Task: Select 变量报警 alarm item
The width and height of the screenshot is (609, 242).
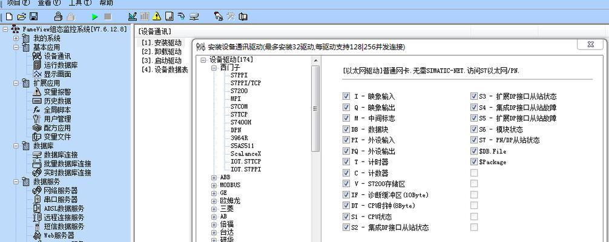Action: pyautogui.click(x=57, y=92)
